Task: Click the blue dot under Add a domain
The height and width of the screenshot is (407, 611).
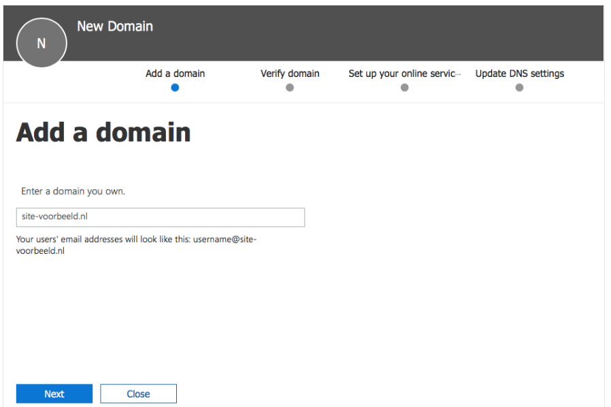Action: tap(175, 87)
